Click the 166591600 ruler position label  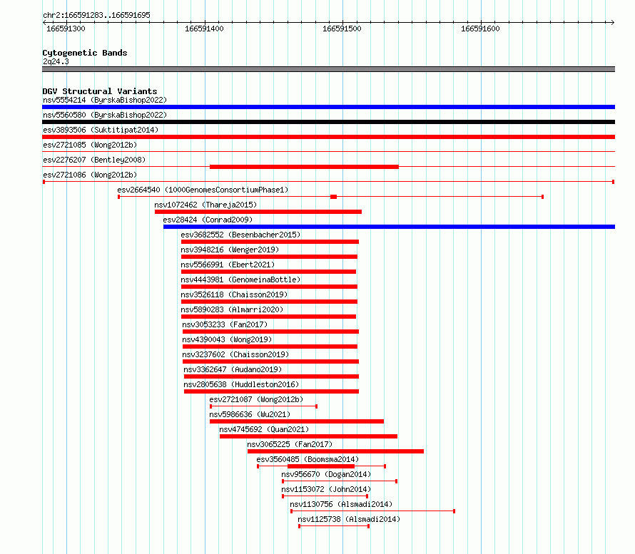(480, 29)
